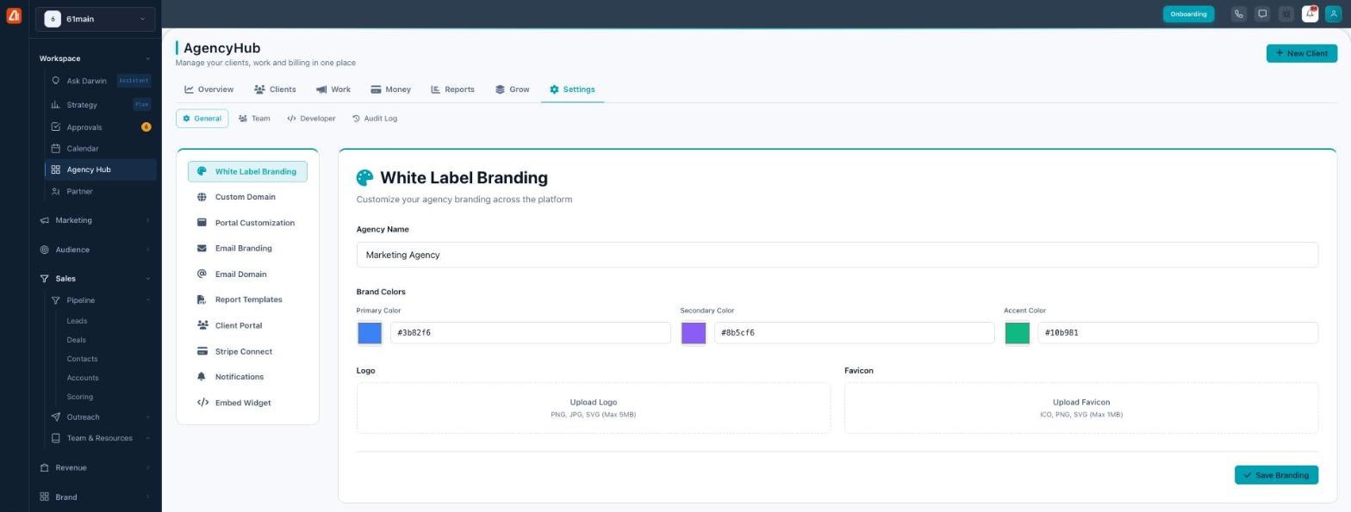Open Stripe Connect settings
Viewport: 1351px width, 512px height.
pos(247,351)
